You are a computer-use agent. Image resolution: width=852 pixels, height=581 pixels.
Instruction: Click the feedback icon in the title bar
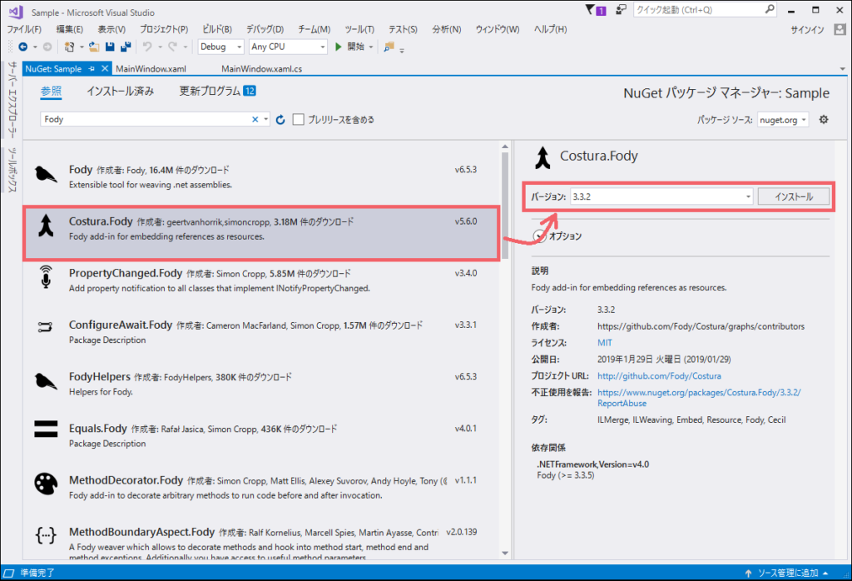pos(621,10)
